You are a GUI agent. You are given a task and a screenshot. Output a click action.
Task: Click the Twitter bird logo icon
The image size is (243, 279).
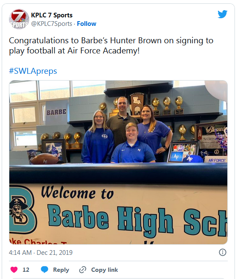click(x=222, y=14)
